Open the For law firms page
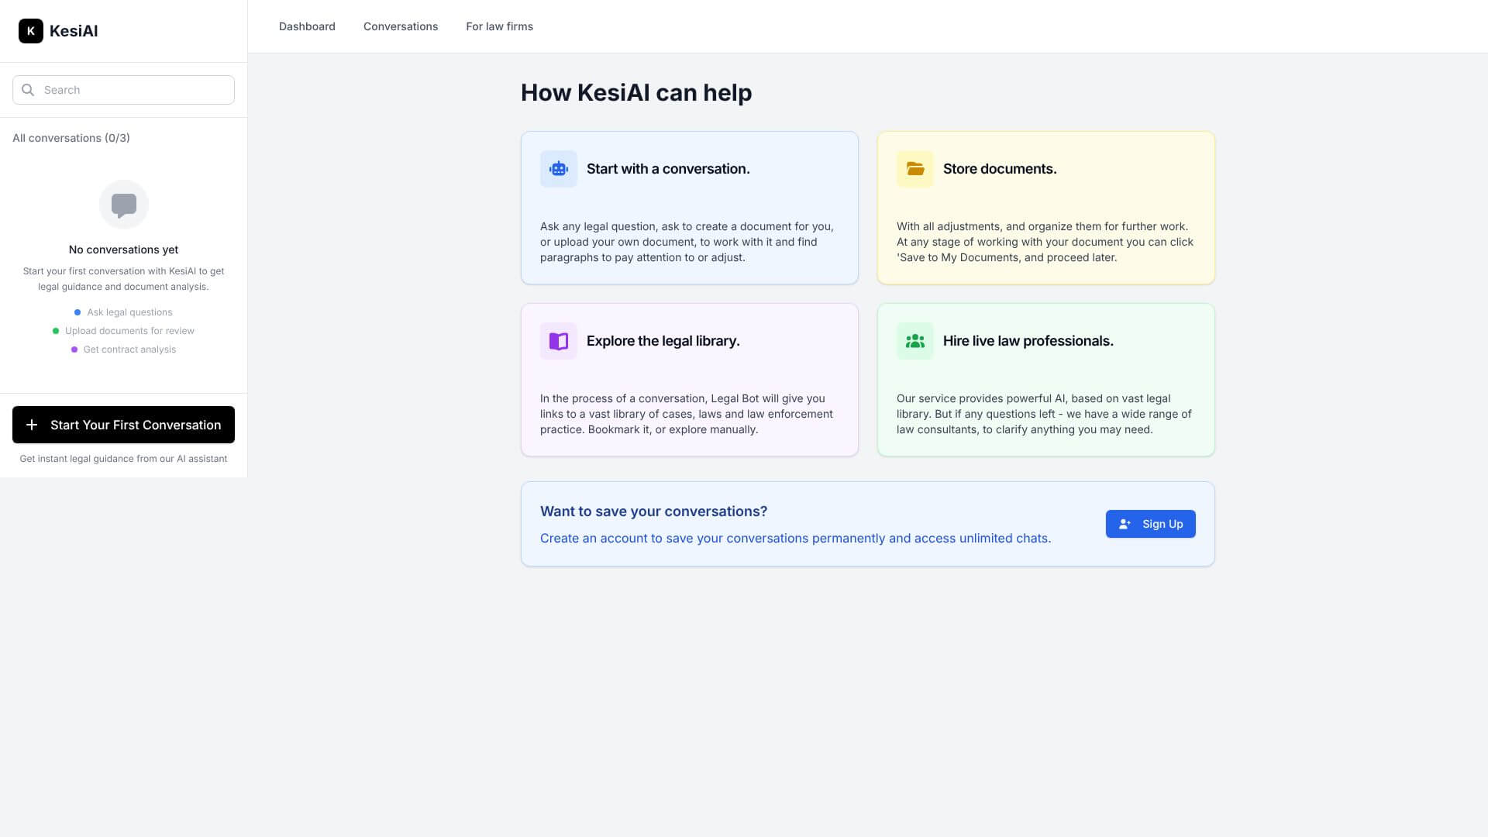Image resolution: width=1488 pixels, height=837 pixels. 499,26
